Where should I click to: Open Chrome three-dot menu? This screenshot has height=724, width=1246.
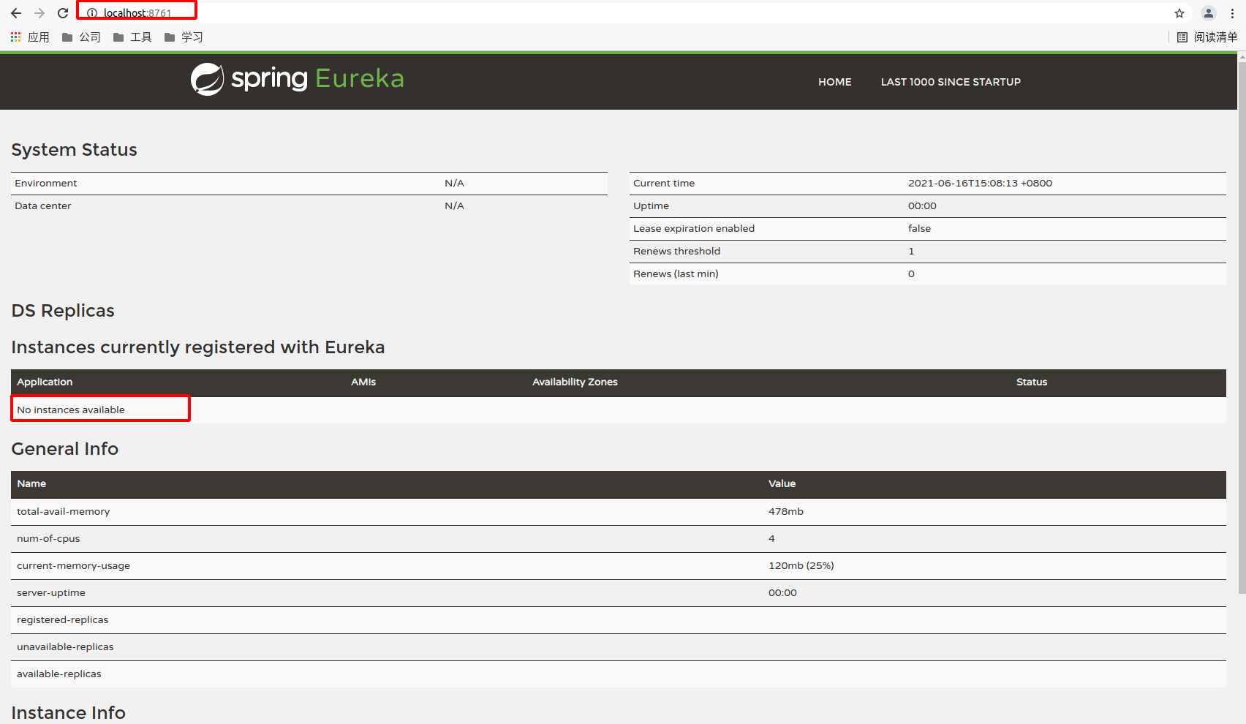(x=1232, y=13)
